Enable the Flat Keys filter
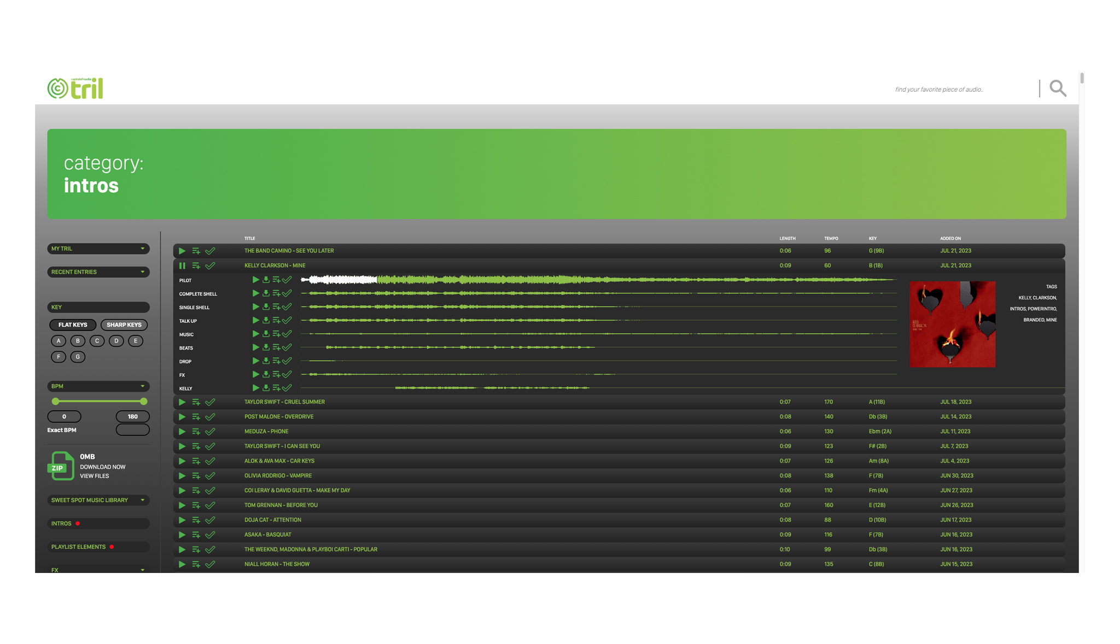 pyautogui.click(x=73, y=325)
